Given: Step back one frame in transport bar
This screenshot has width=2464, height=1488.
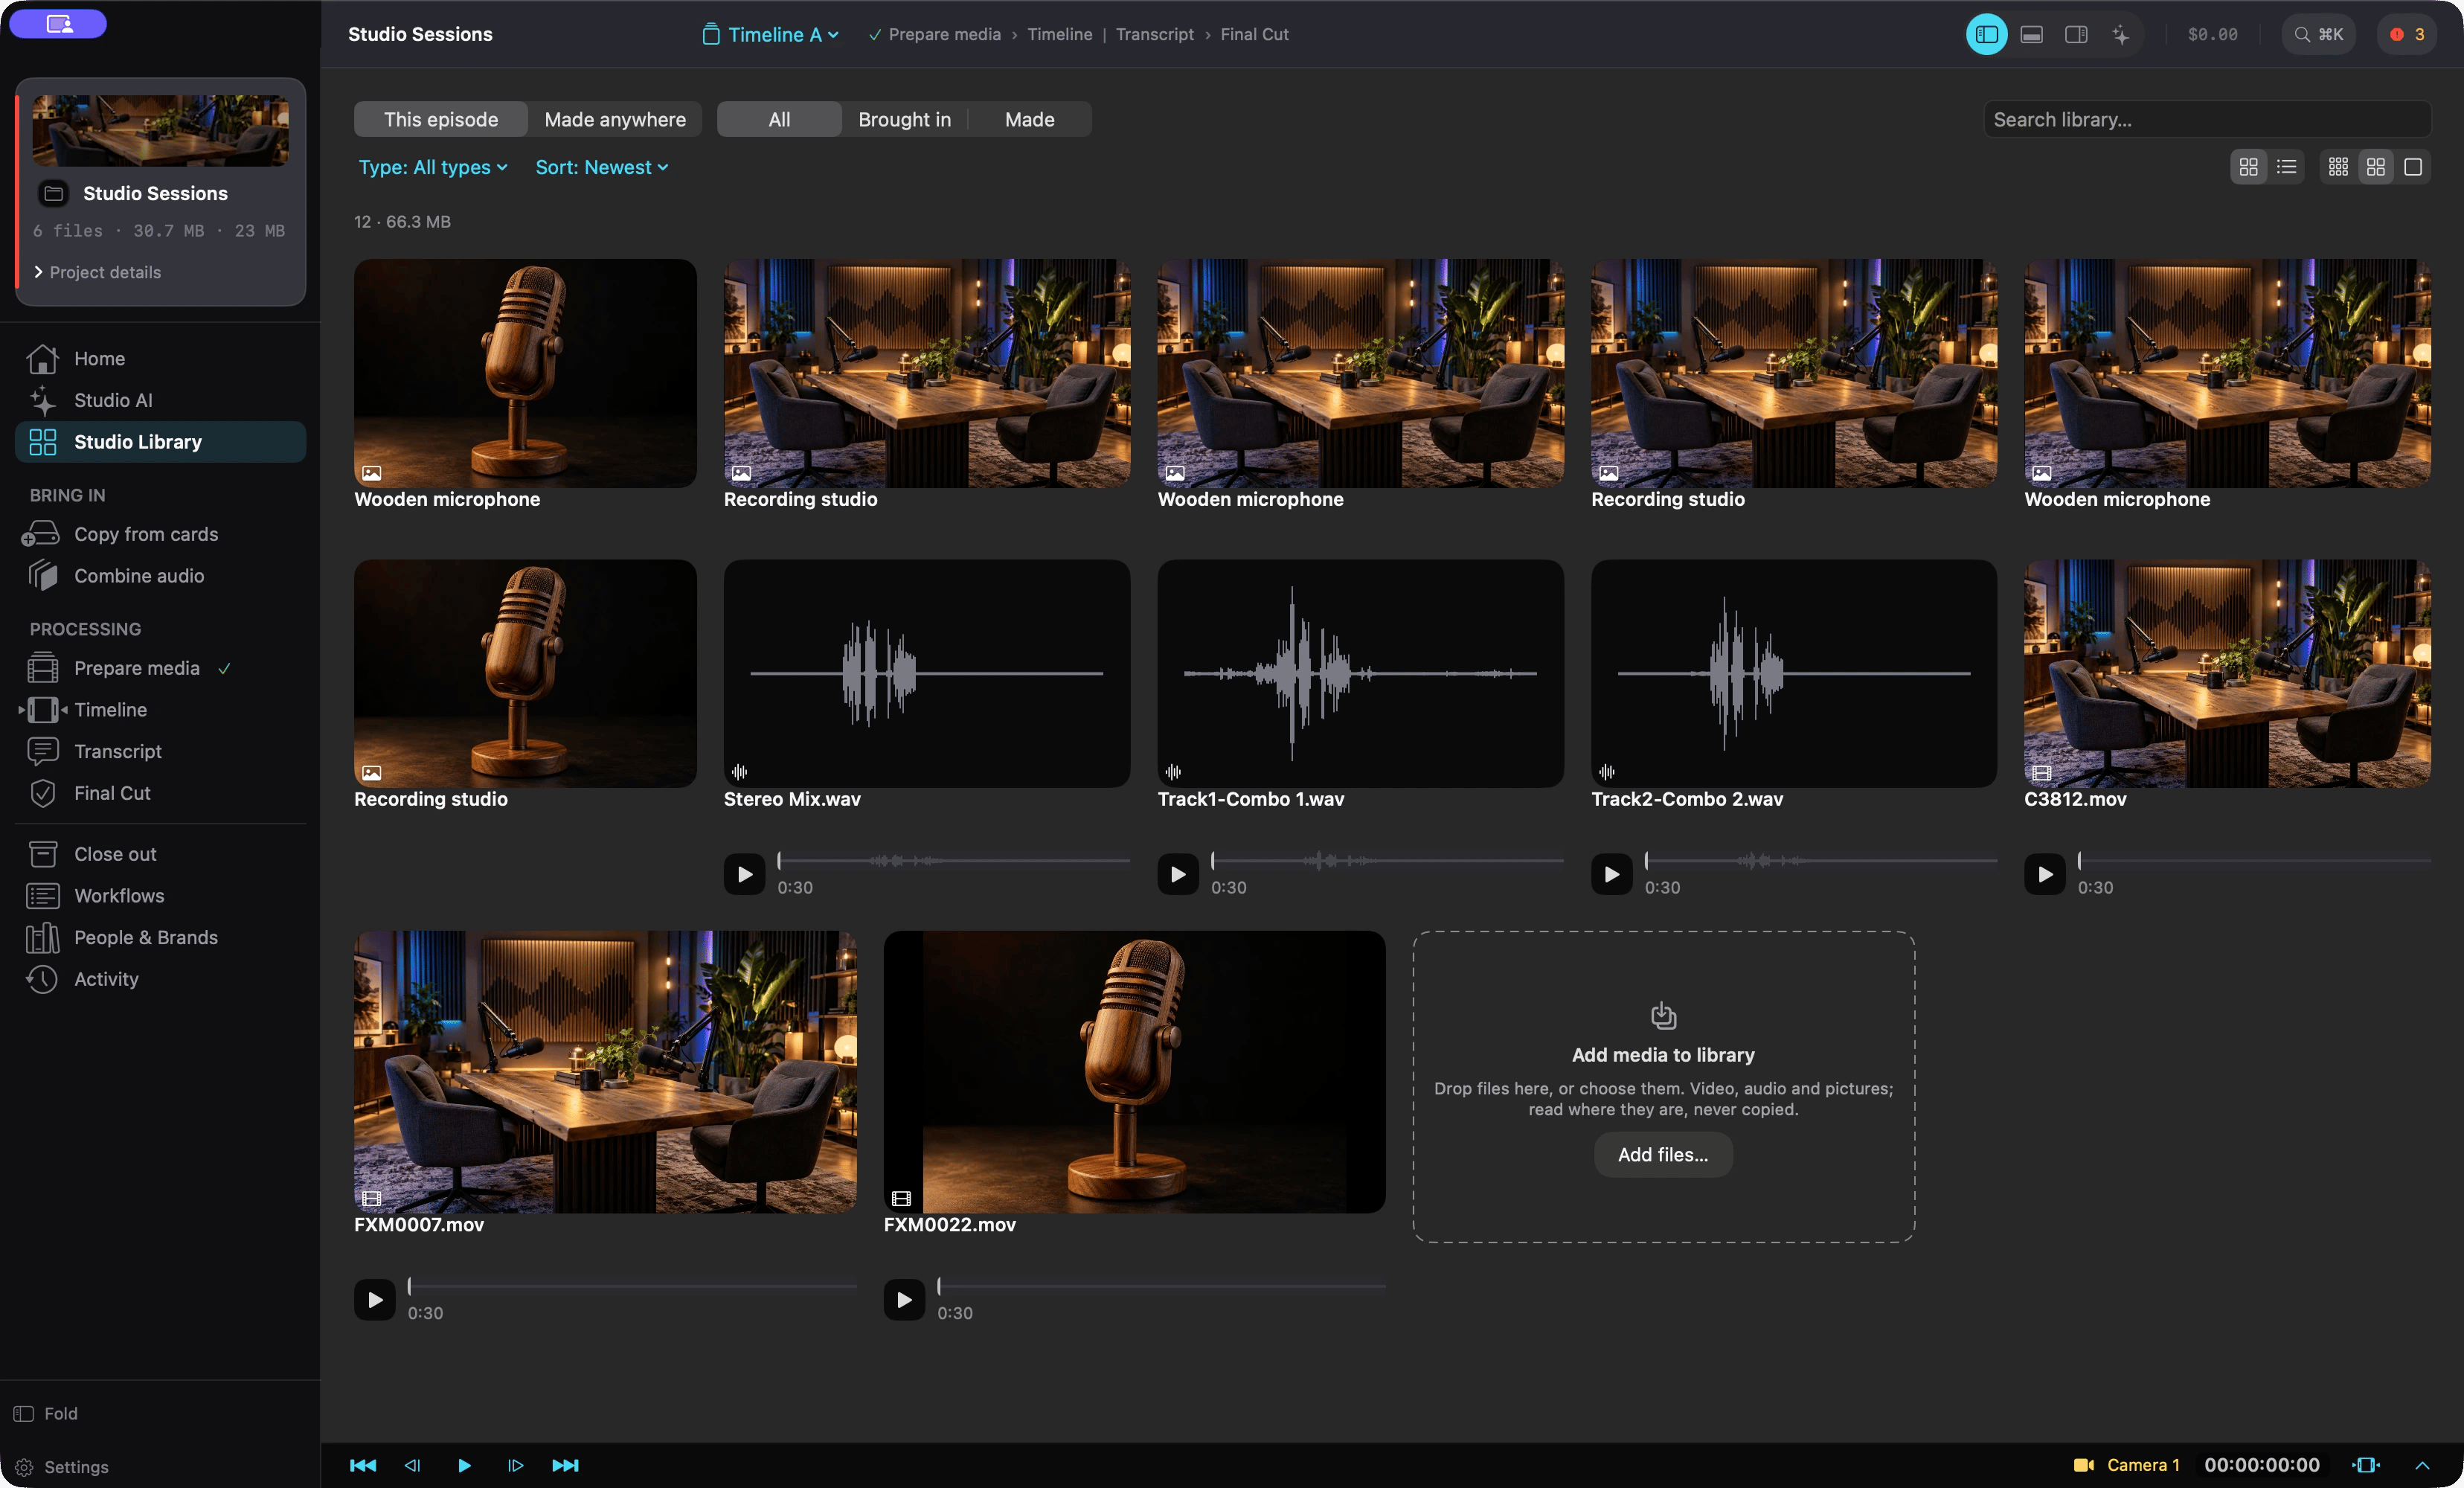Looking at the screenshot, I should point(412,1465).
